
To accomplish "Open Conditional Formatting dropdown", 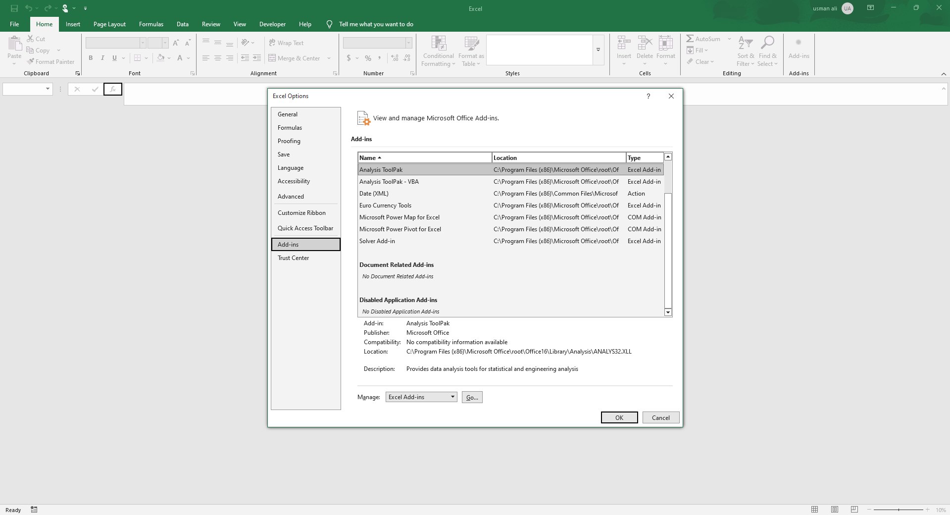I will click(x=439, y=51).
